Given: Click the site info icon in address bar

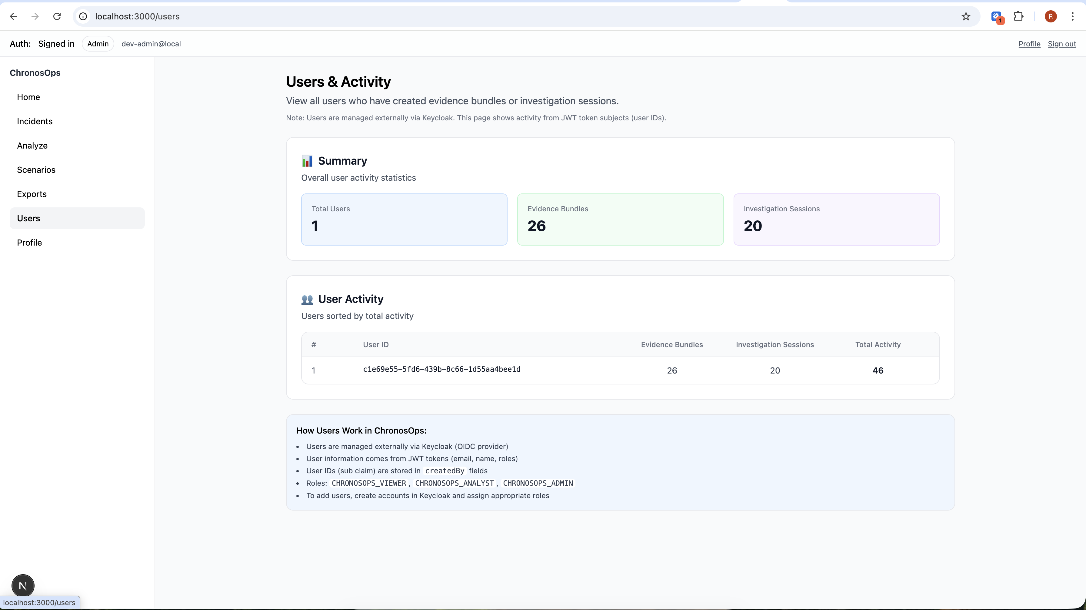Looking at the screenshot, I should click(x=83, y=16).
